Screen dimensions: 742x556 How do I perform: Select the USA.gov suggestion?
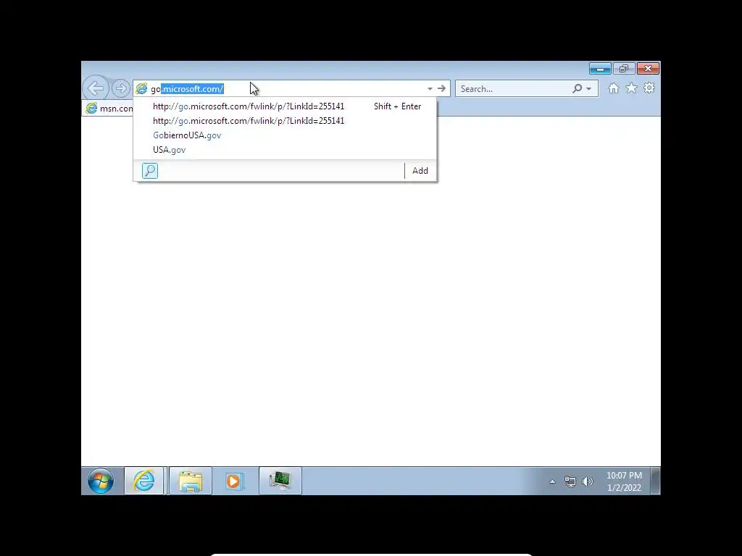point(285,149)
